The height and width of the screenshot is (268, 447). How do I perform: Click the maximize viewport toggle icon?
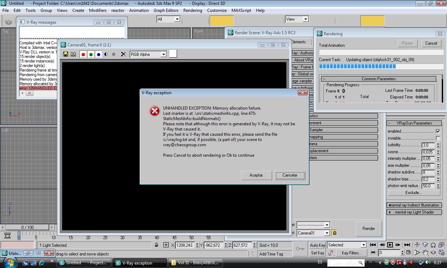(441, 253)
